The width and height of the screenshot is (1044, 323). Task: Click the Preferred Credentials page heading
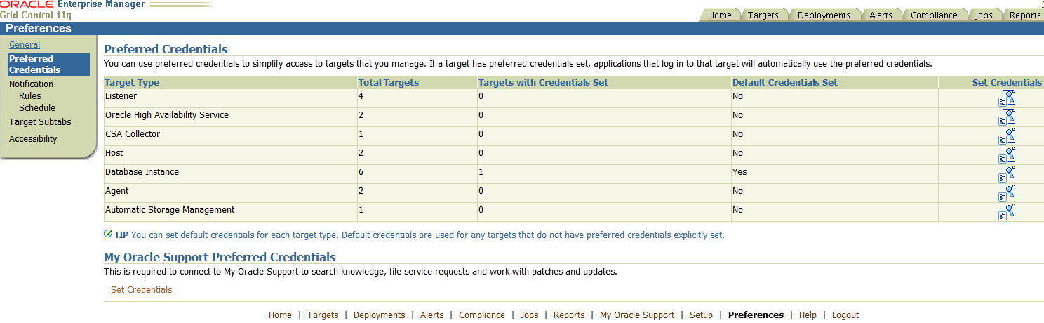(166, 49)
